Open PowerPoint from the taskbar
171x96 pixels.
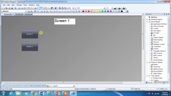click(x=58, y=94)
